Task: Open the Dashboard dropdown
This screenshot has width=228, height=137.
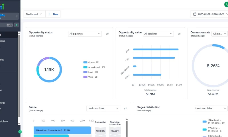Action: tap(34, 14)
